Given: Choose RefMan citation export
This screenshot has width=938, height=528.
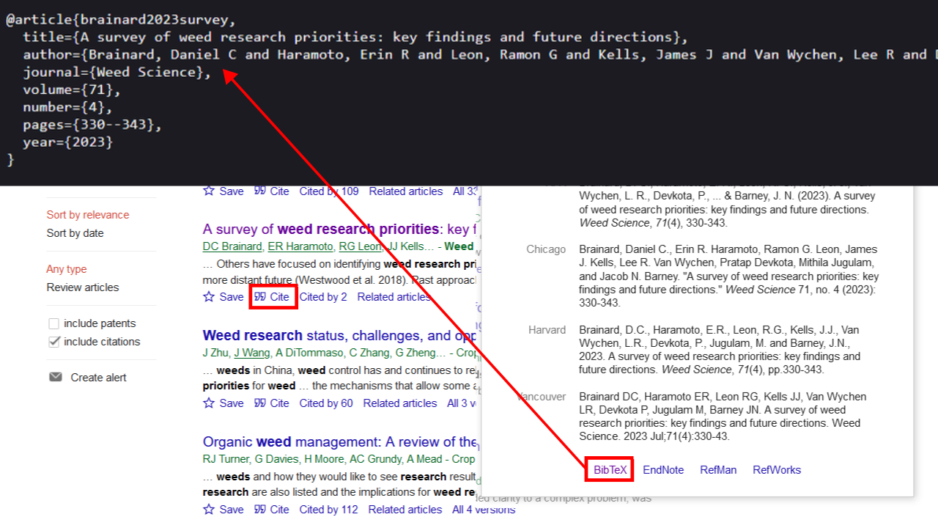Looking at the screenshot, I should coord(717,470).
